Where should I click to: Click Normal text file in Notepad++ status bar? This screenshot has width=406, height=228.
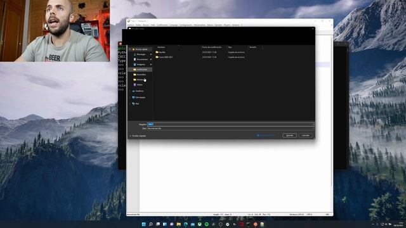[133, 214]
